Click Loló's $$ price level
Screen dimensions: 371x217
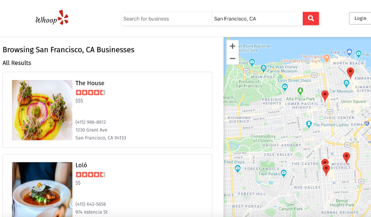tap(78, 183)
